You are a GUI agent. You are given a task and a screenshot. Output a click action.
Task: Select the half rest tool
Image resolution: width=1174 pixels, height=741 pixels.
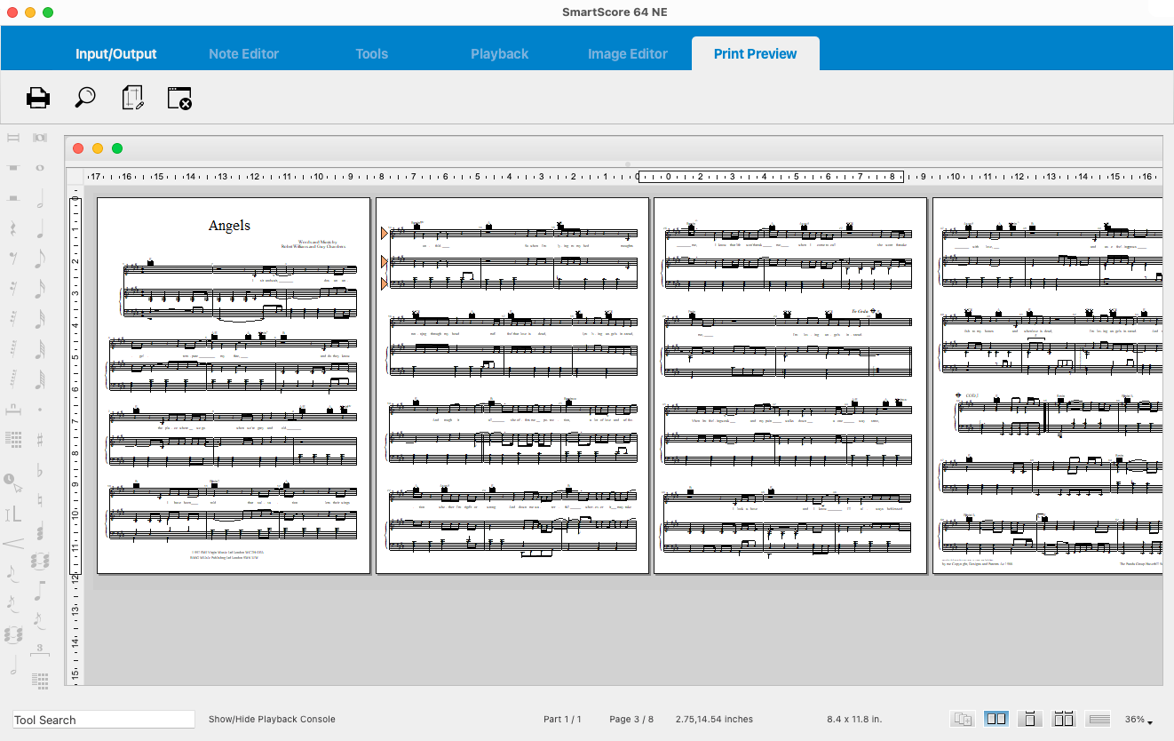point(13,198)
